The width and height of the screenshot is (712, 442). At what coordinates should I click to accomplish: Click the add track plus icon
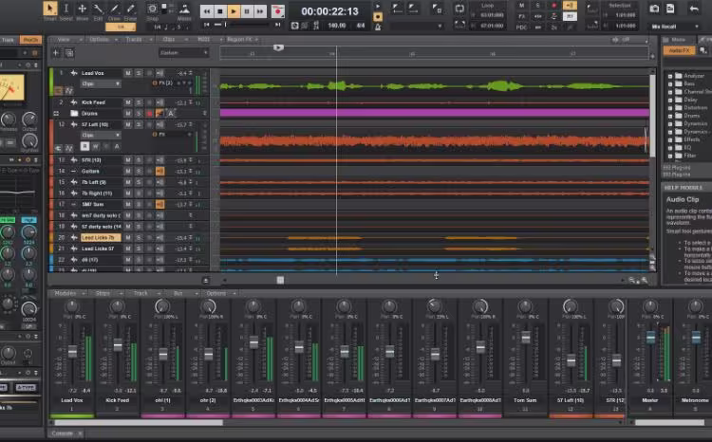click(x=56, y=53)
